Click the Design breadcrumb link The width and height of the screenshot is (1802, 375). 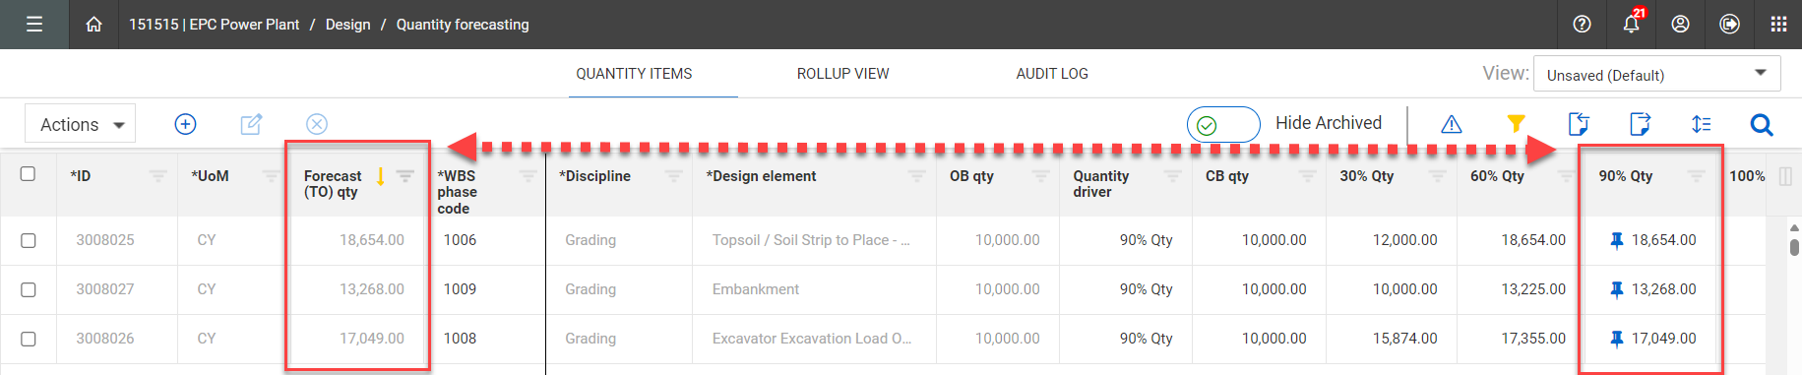click(348, 25)
